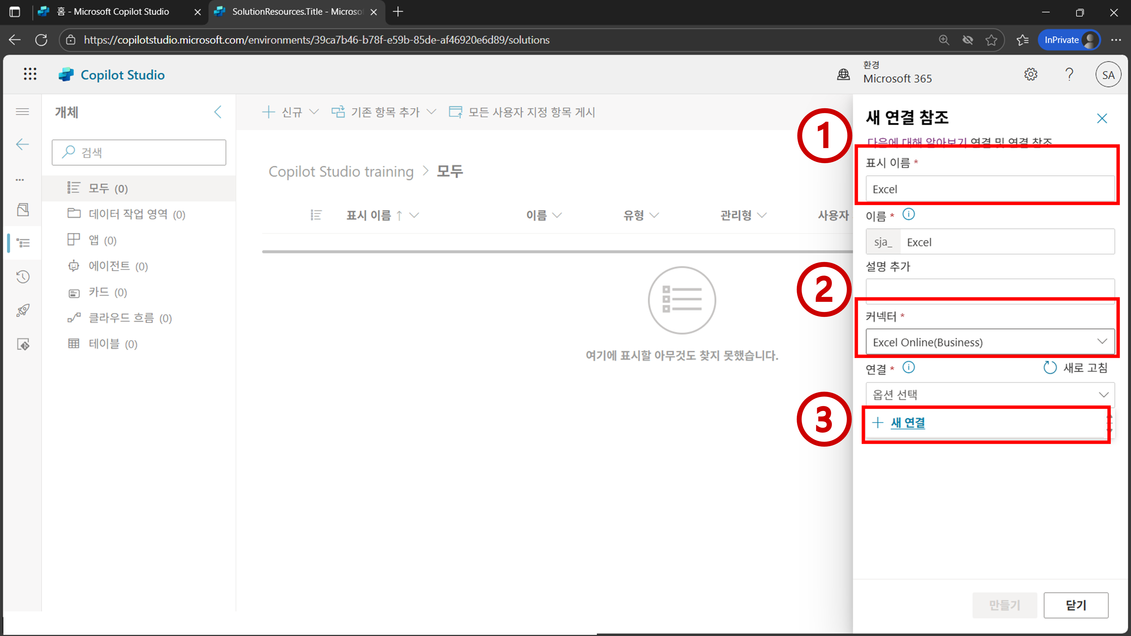Screen dimensions: 1131x636
Task: Open the 커넥터 Excel Online(Business) dropdown
Action: coord(990,342)
